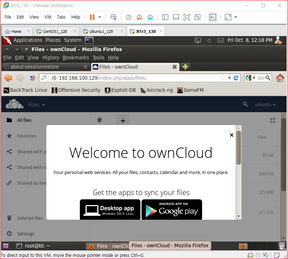Launch terminal from the top panel

89,40
